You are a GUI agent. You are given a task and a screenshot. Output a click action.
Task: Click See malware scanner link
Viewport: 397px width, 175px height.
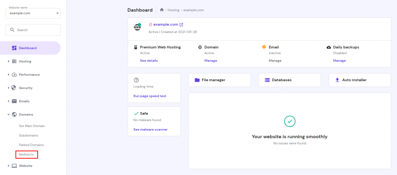150,129
